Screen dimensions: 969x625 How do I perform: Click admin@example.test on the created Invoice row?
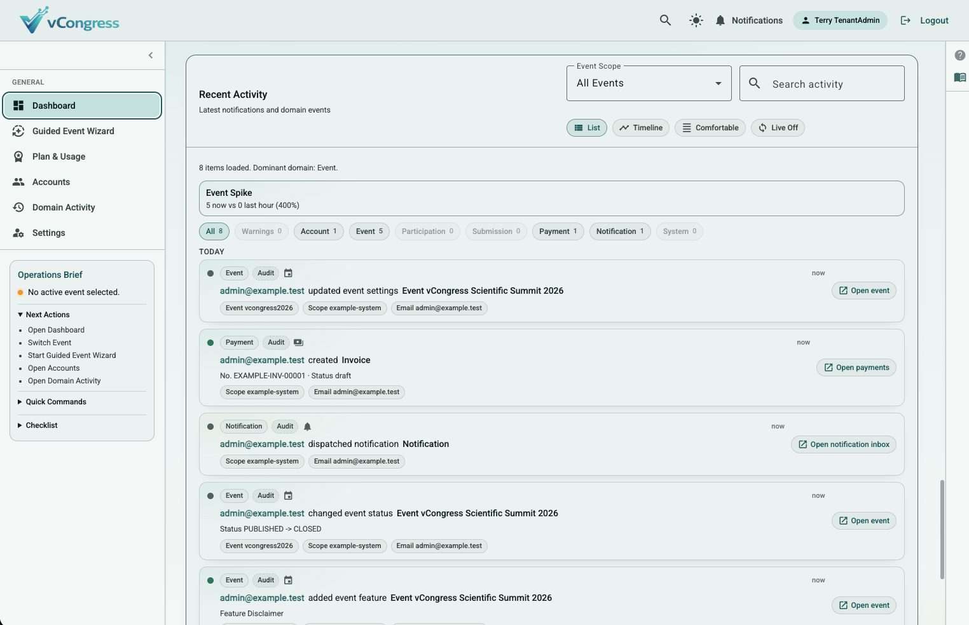262,360
